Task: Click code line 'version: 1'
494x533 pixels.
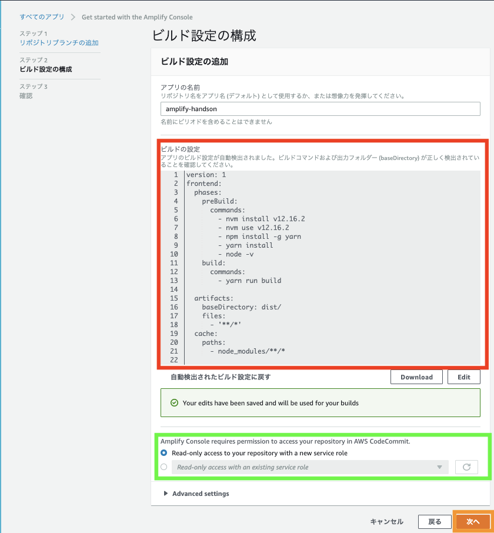Action: (x=206, y=175)
